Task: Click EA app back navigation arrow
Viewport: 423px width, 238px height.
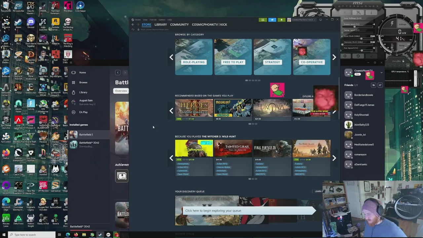Action: pyautogui.click(x=118, y=72)
